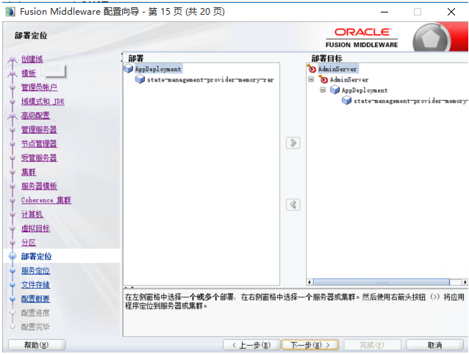Select nested AdminServer in targets tree

point(349,80)
